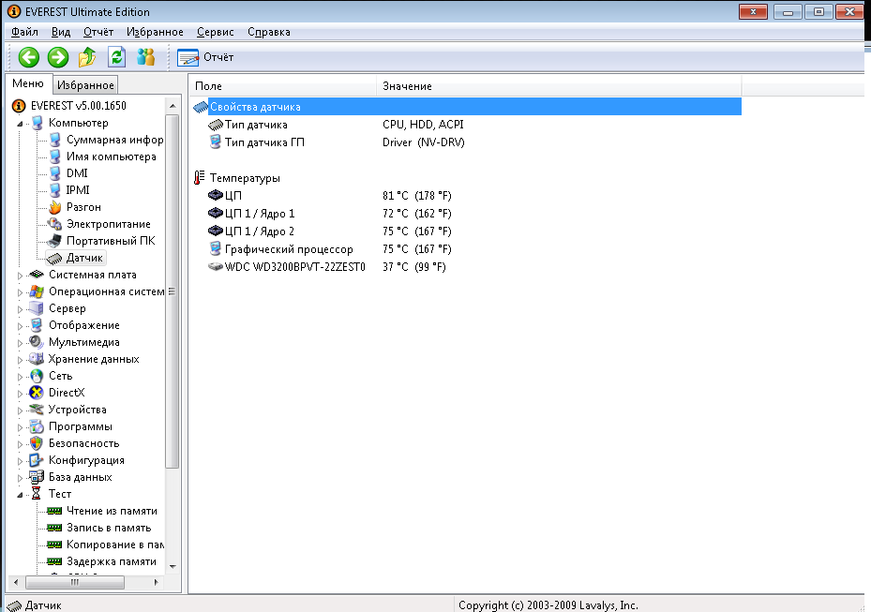Open the Справка menu
Image resolution: width=871 pixels, height=612 pixels.
pyautogui.click(x=269, y=32)
